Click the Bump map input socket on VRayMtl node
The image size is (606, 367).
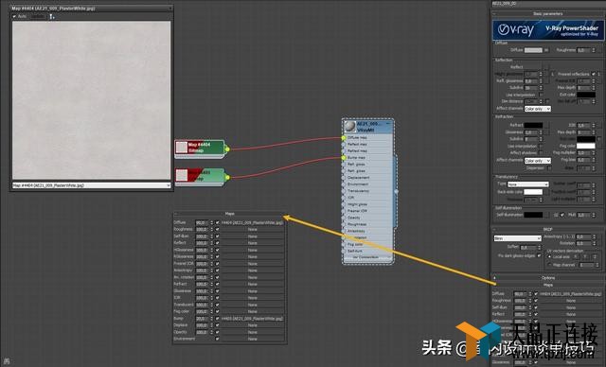343,157
